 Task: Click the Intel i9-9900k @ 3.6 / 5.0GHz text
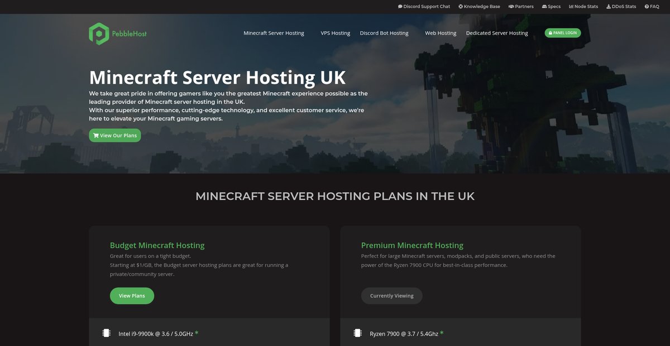click(156, 334)
